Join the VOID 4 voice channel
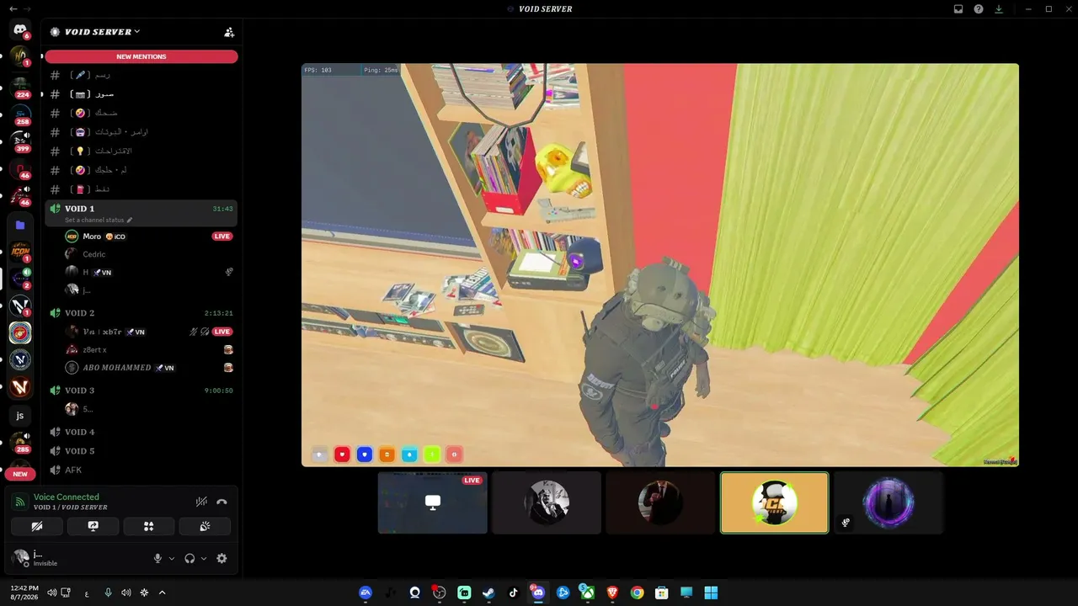Viewport: 1078px width, 606px height. [141, 432]
